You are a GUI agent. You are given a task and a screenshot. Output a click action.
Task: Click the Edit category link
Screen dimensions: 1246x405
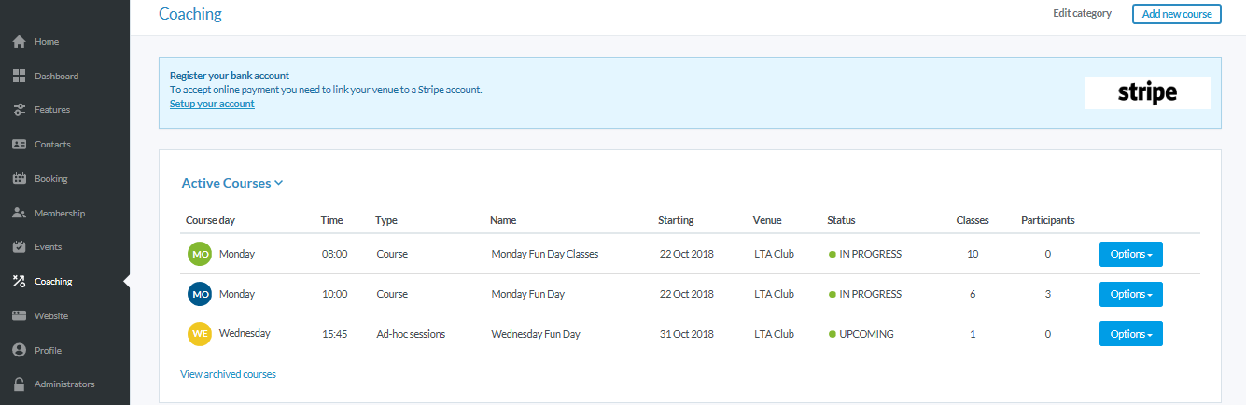[1082, 14]
